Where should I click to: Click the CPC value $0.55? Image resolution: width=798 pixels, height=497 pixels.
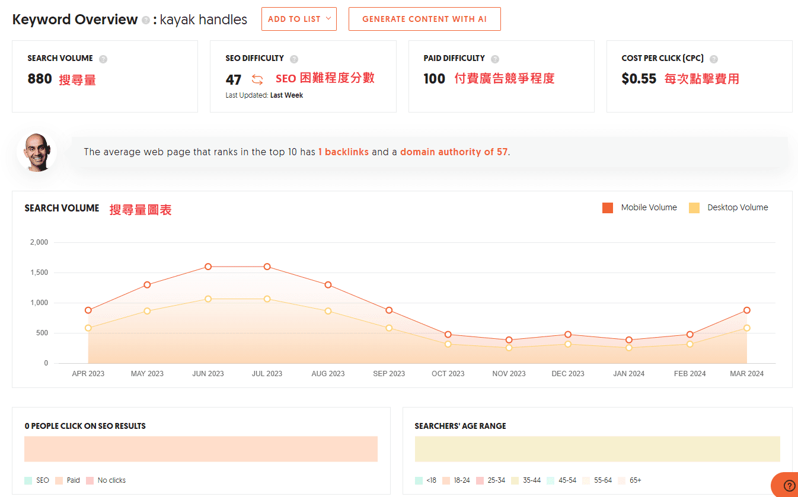(x=639, y=79)
